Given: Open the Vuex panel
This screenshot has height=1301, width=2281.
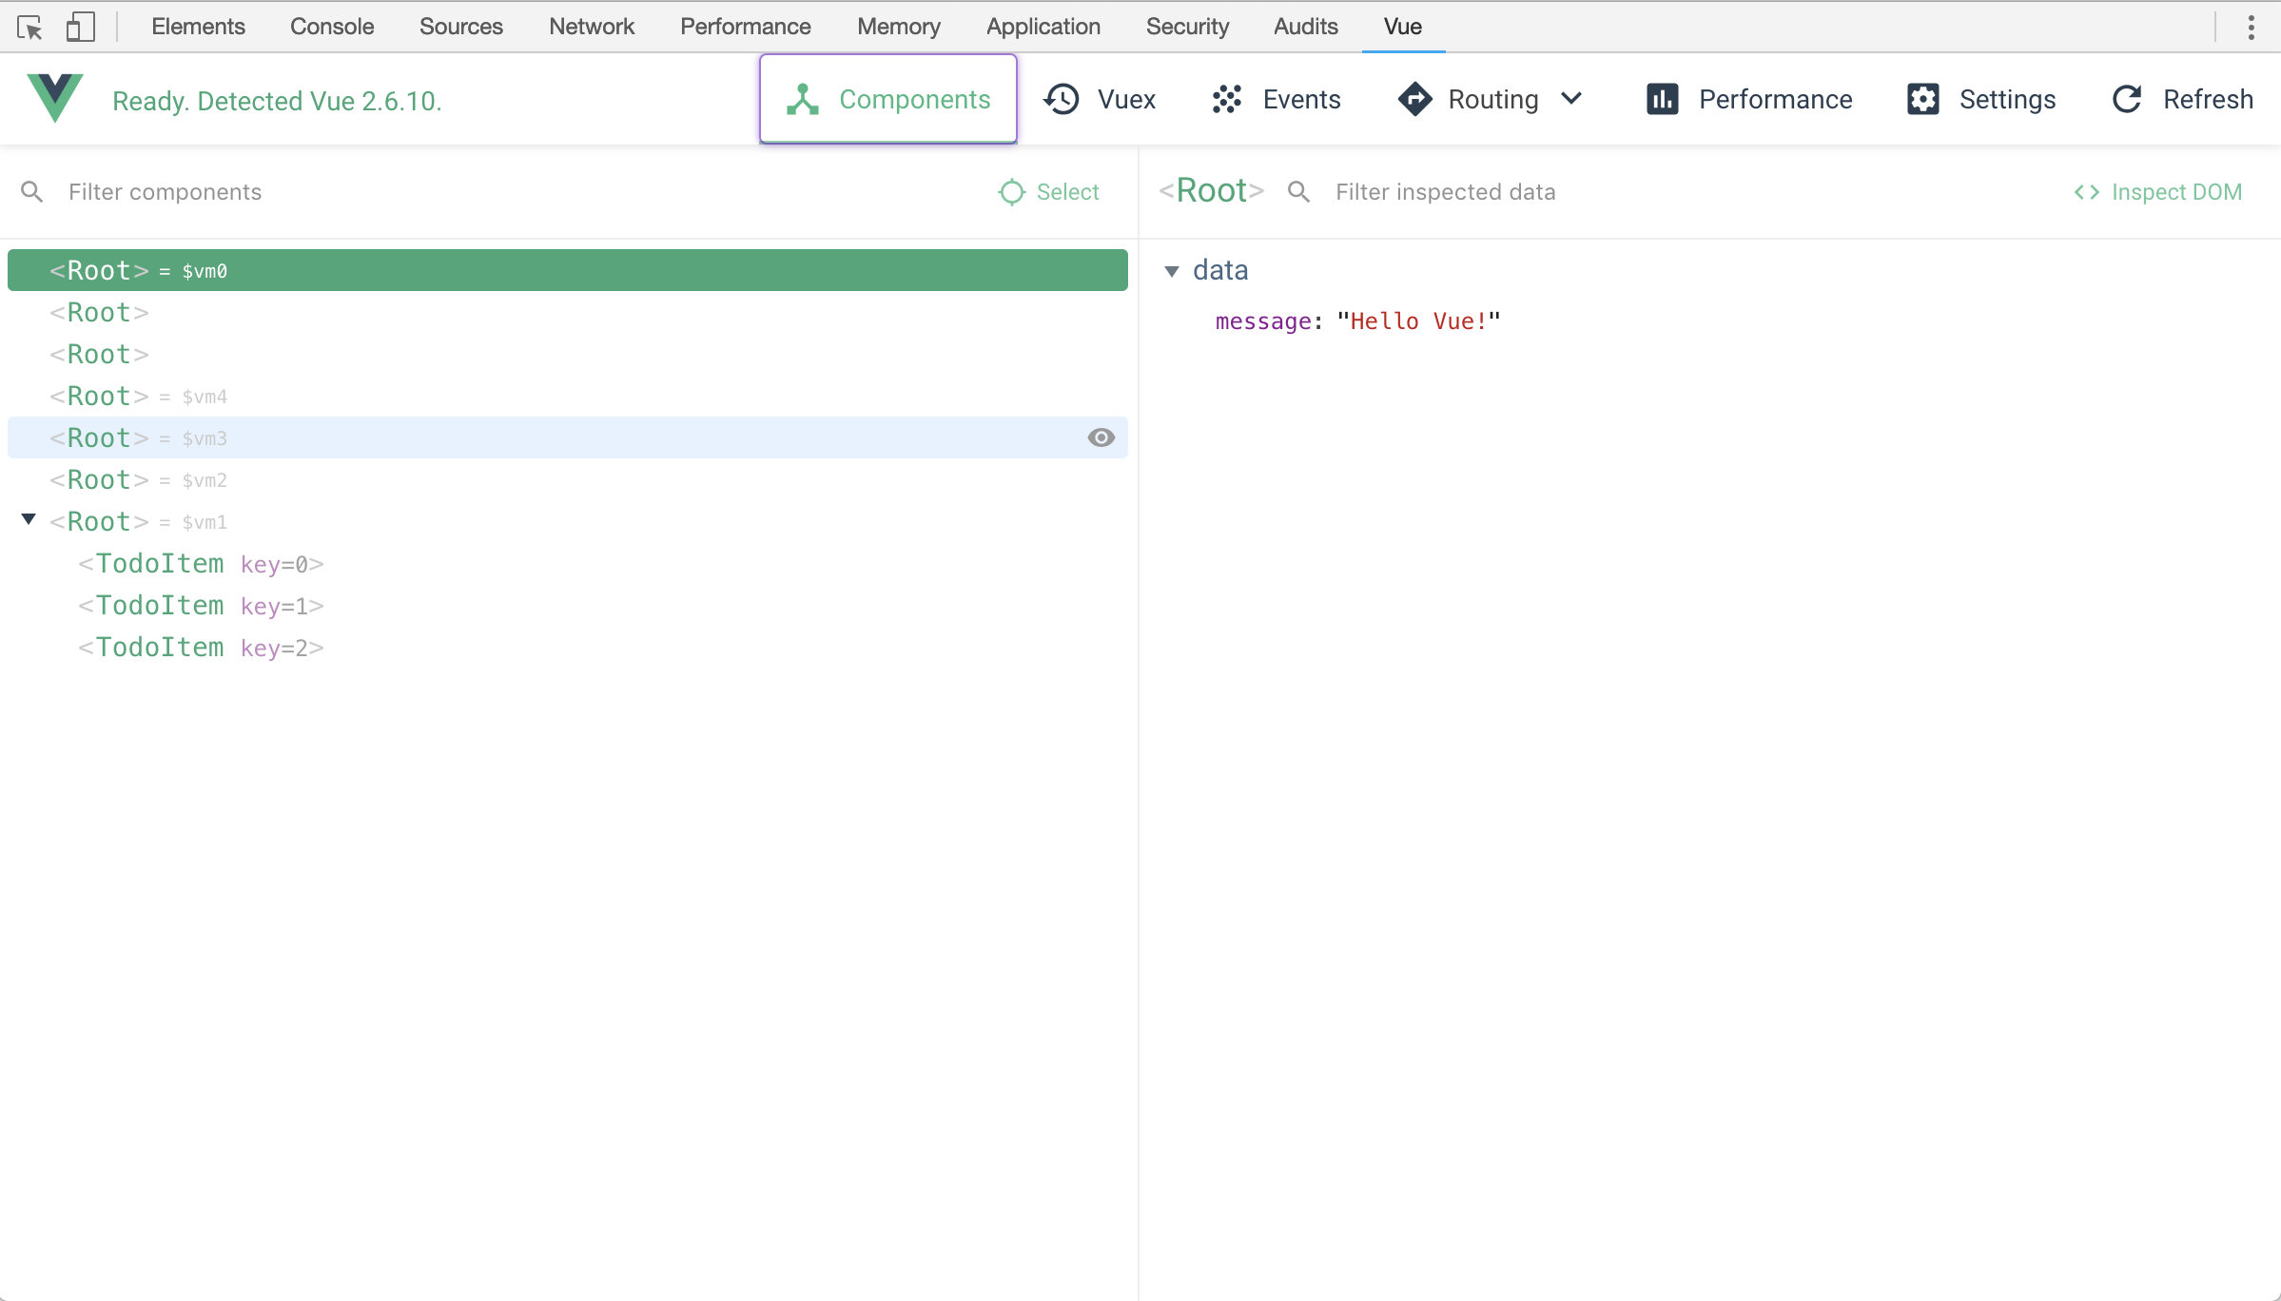Looking at the screenshot, I should pyautogui.click(x=1100, y=99).
